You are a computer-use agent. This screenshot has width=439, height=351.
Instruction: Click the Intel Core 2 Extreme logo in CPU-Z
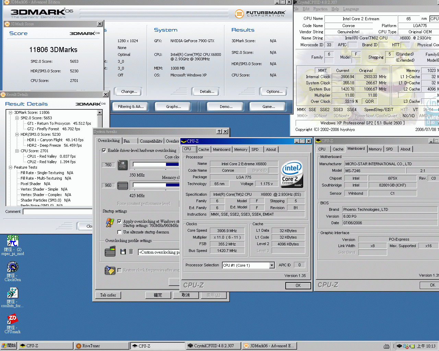292,174
